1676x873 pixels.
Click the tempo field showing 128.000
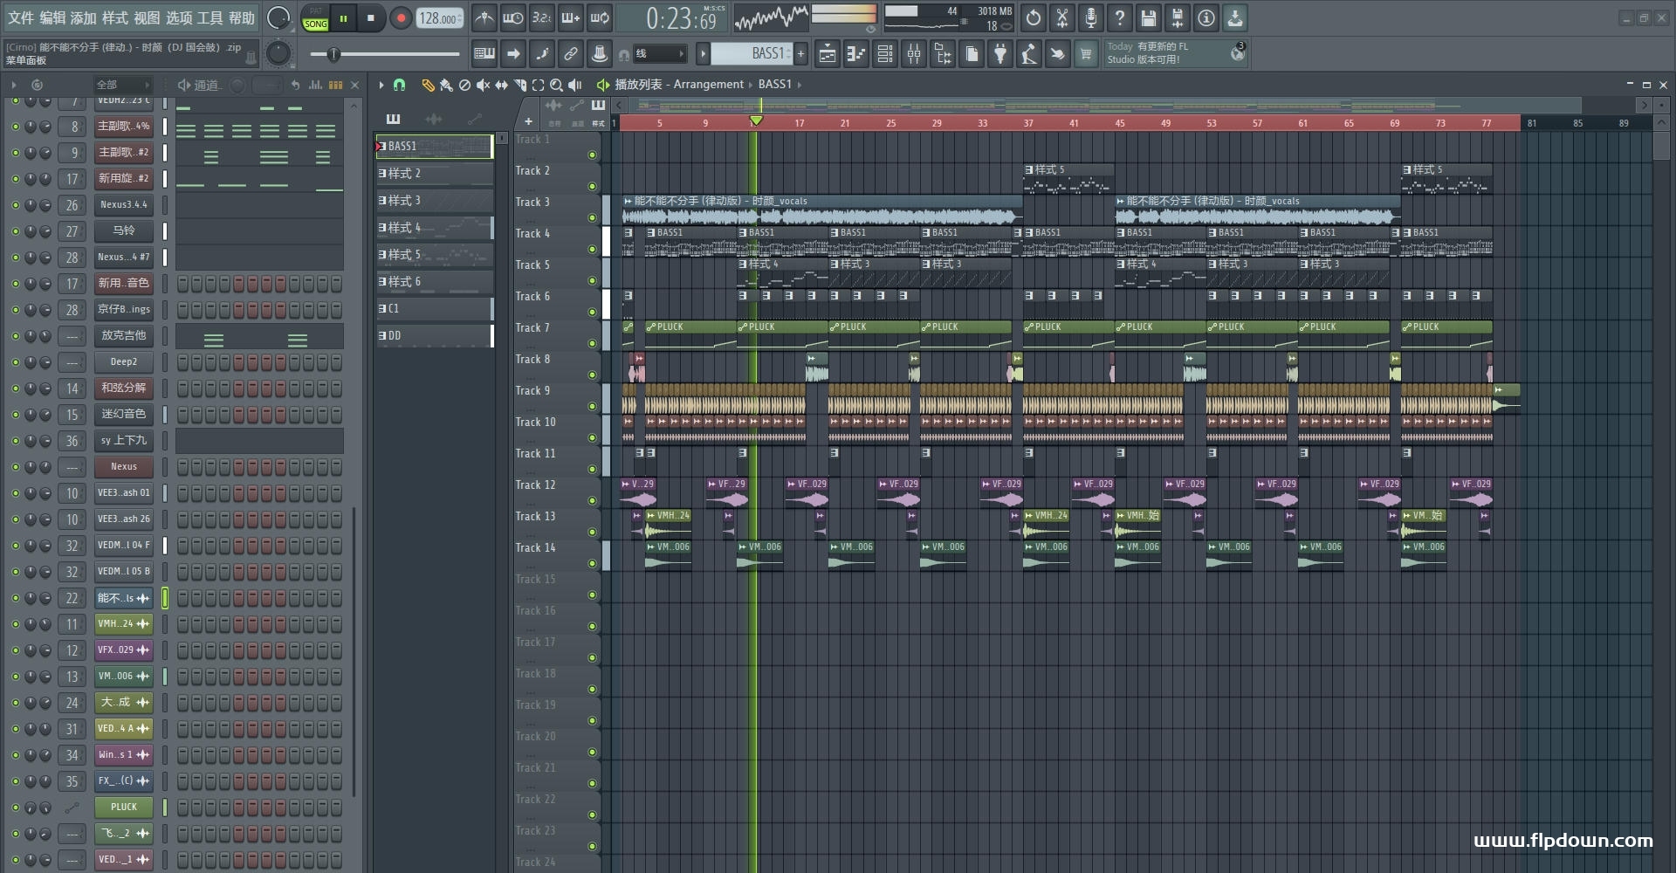439,18
